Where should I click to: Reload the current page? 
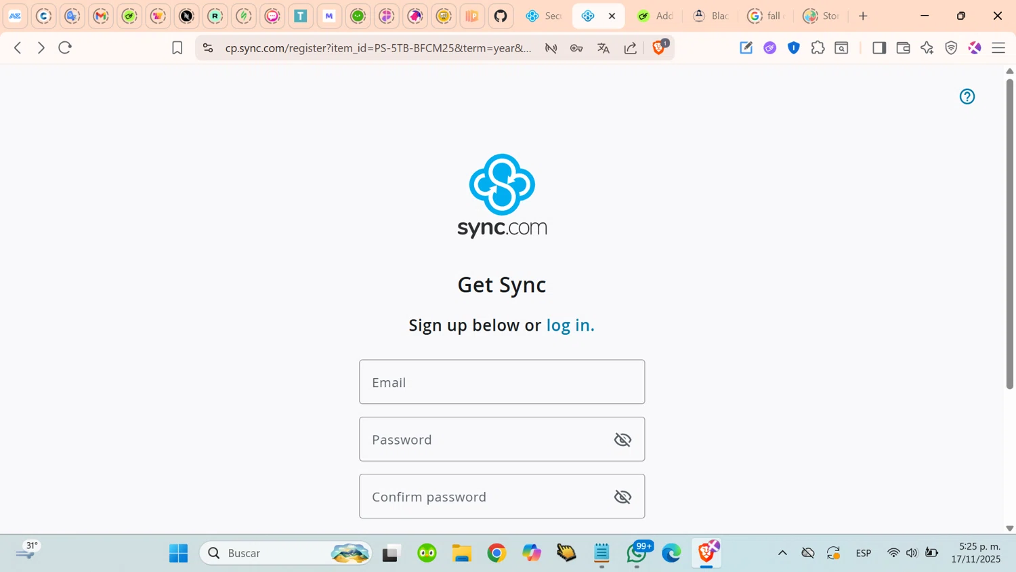point(65,47)
